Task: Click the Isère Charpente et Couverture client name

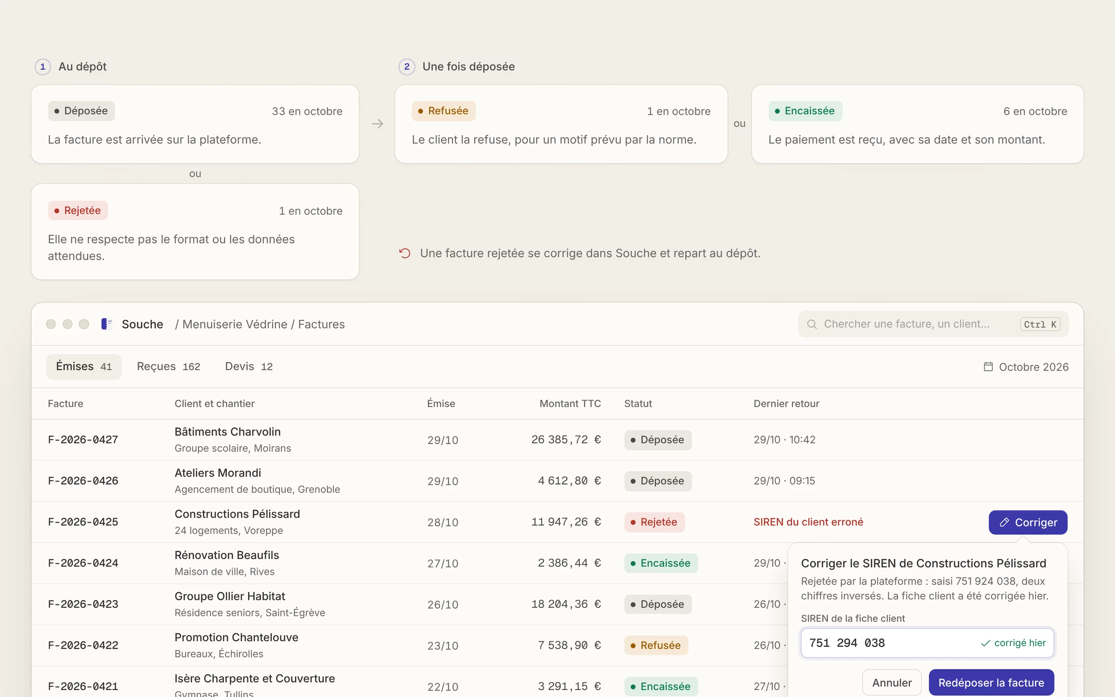Action: 255,678
